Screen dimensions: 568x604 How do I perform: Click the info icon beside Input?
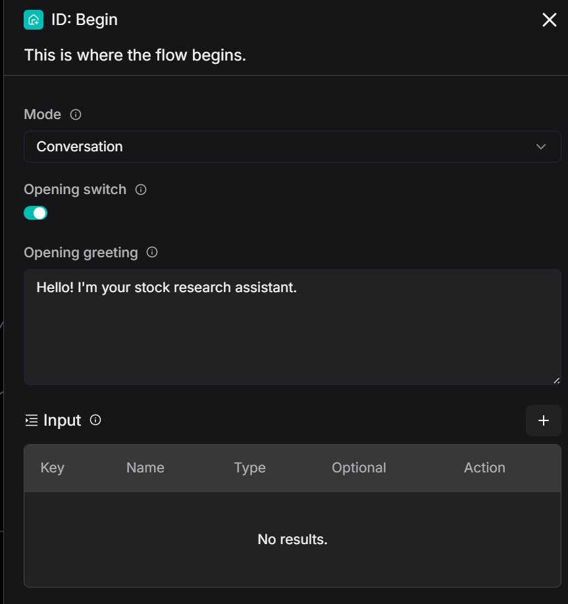click(x=95, y=420)
